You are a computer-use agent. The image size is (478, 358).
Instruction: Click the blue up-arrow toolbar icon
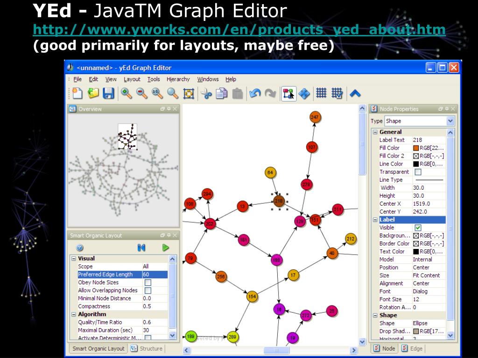point(355,93)
